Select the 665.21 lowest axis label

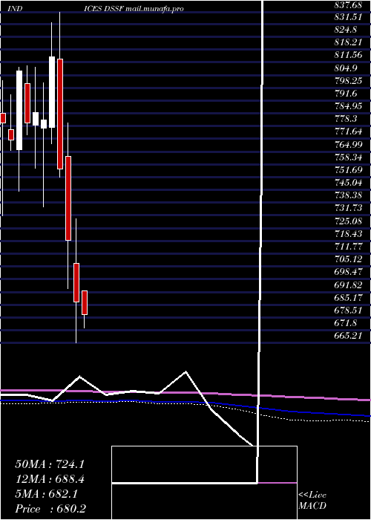pos(348,336)
